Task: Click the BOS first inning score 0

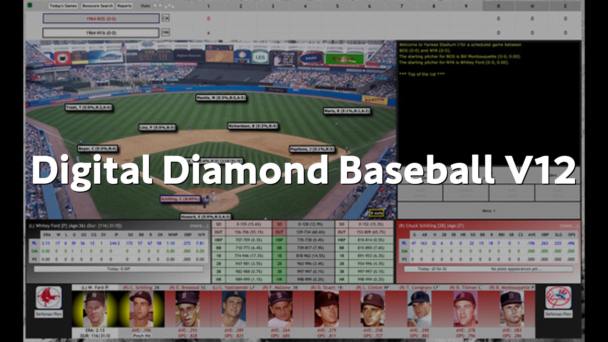Action: tap(208, 19)
